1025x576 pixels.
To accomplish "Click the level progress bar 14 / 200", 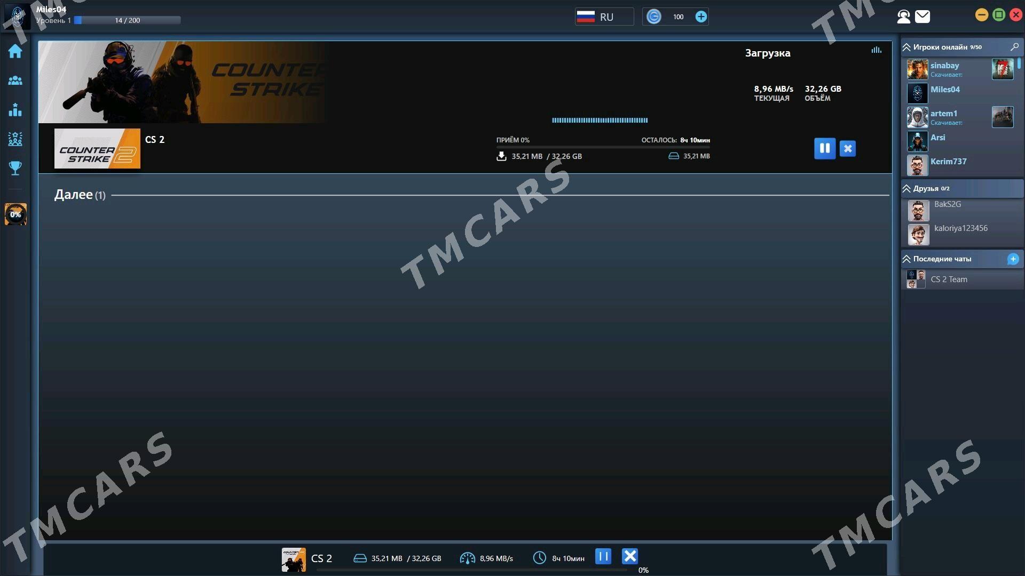I will [127, 20].
